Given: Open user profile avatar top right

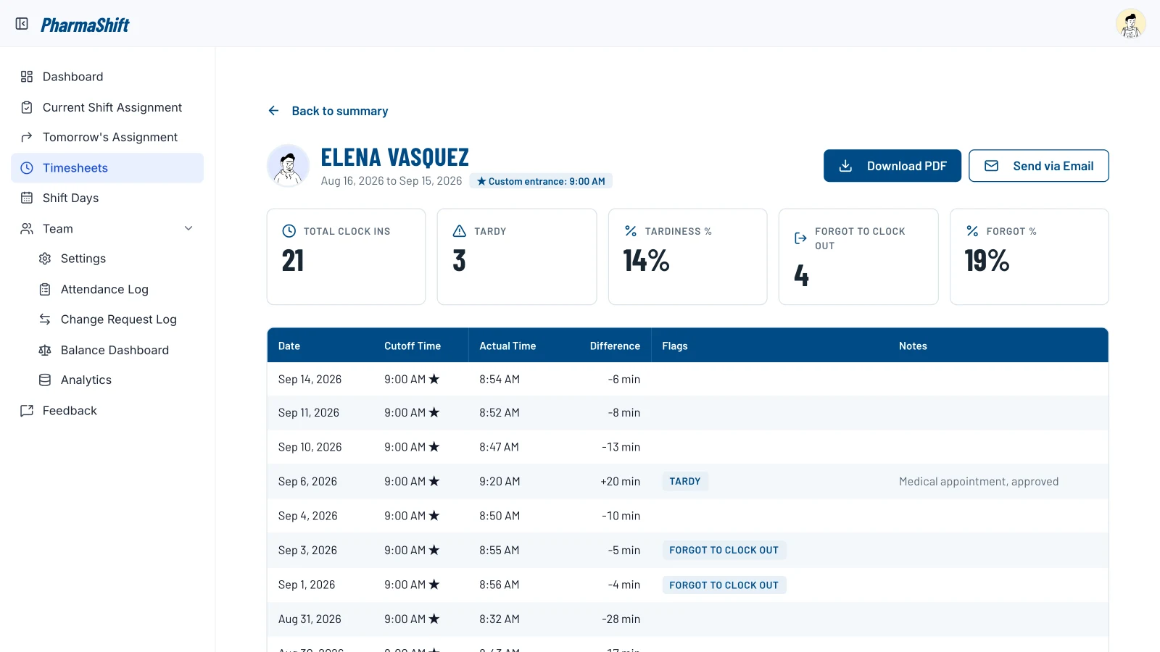Looking at the screenshot, I should pos(1130,23).
